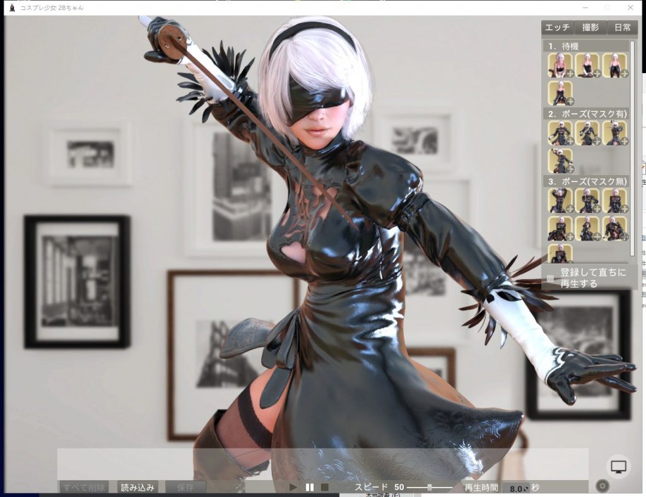Click the plus badge on first 待機 pose
Viewport: 646px width, 497px height.
(570, 74)
